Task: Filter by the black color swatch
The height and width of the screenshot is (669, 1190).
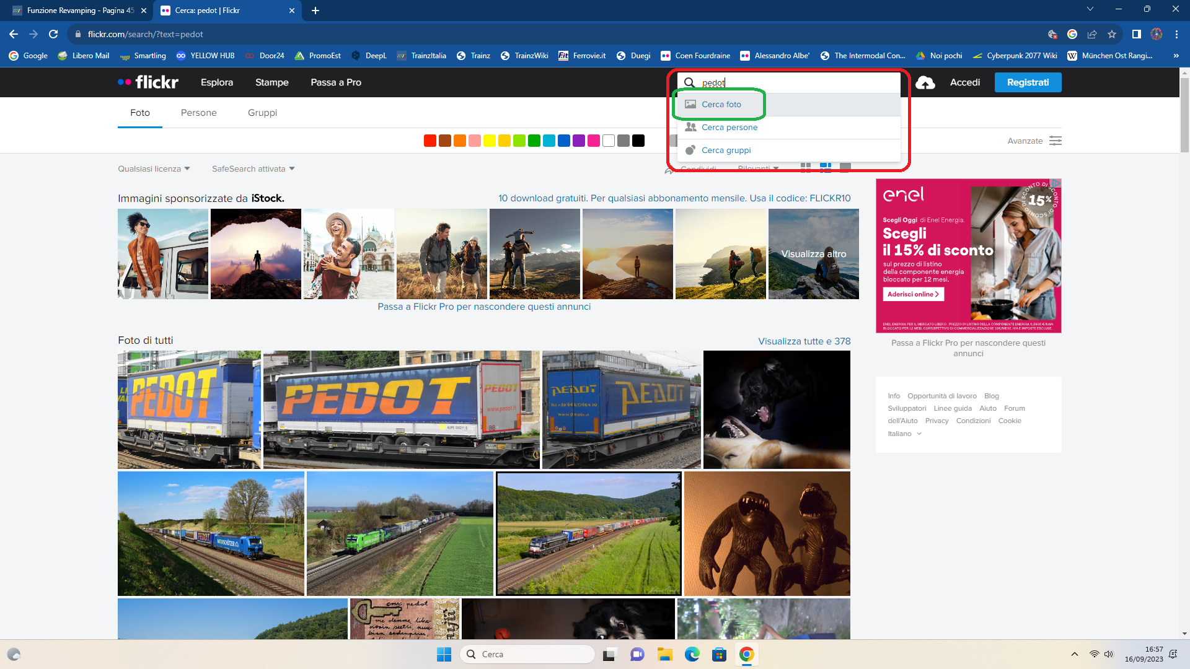Action: 638,141
